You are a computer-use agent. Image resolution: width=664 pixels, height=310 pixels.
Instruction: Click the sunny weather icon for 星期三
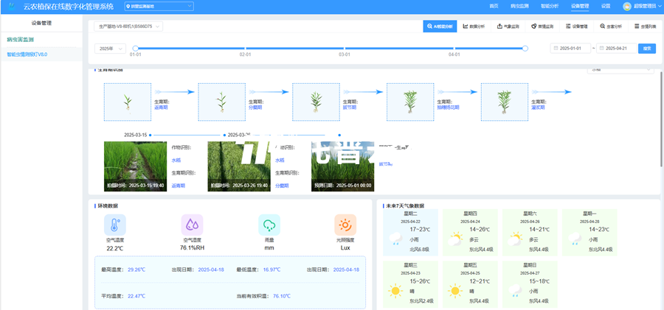point(395,291)
